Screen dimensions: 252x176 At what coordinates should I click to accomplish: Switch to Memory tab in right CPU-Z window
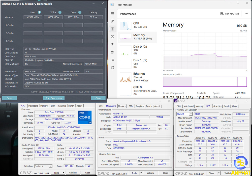[199, 106]
